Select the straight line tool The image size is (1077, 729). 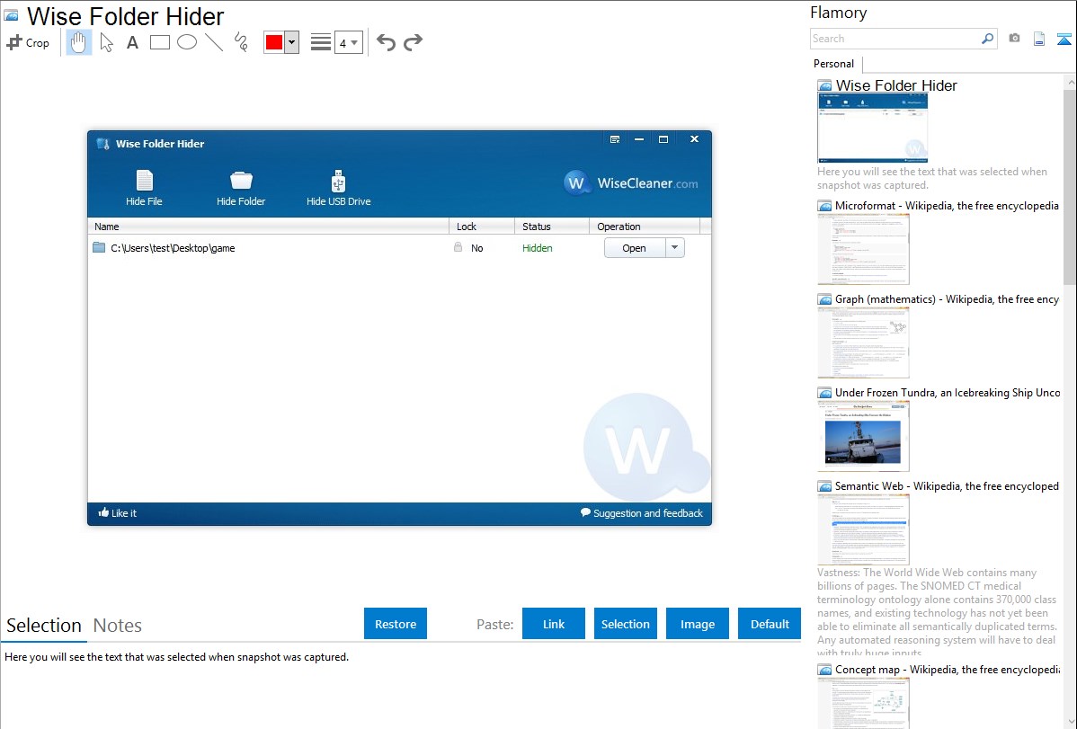click(214, 42)
